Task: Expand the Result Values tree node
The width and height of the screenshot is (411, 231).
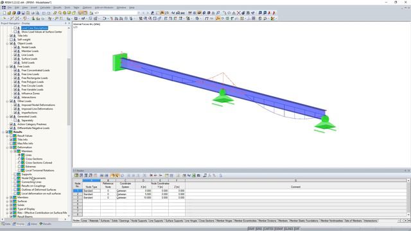Action: (7, 135)
